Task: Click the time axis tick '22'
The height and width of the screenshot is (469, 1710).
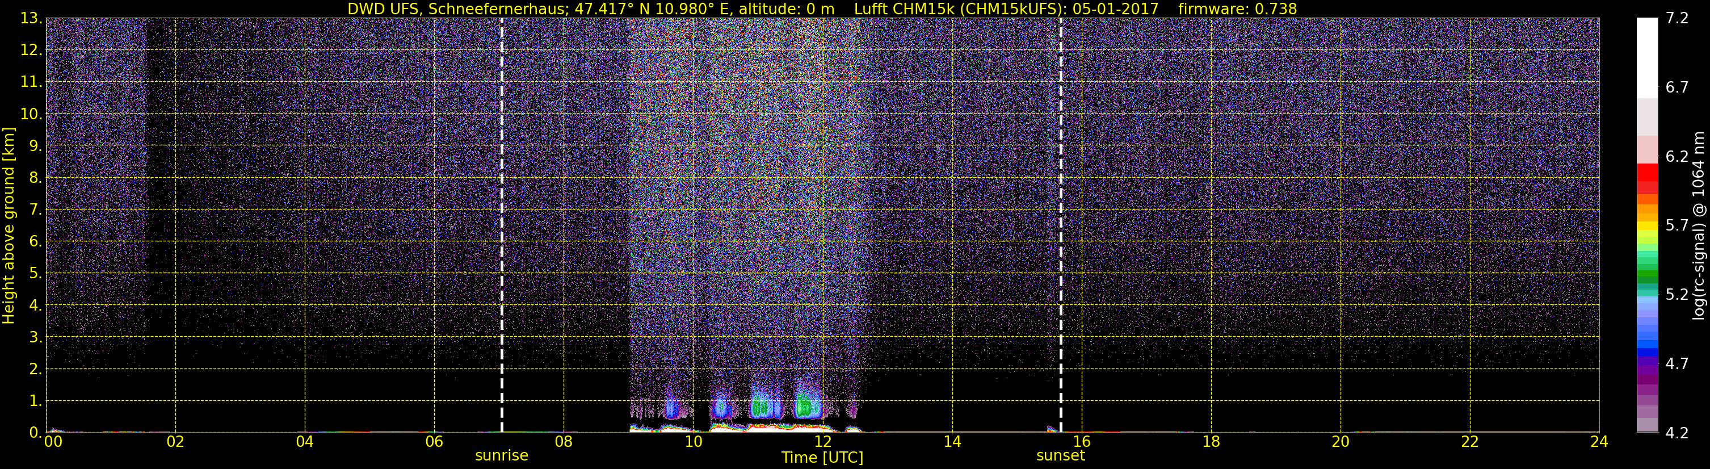Action: [x=1470, y=442]
